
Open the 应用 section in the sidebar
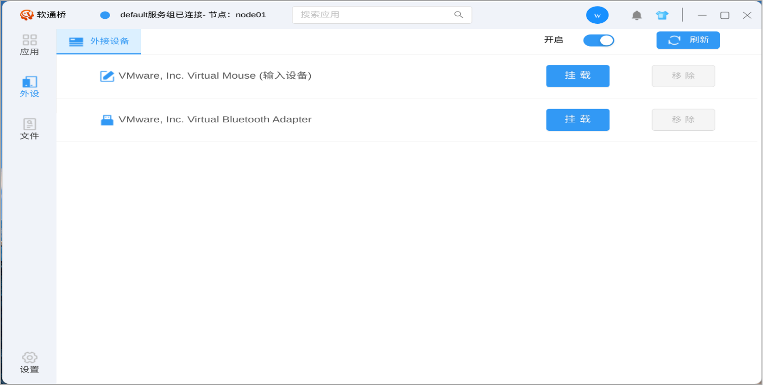click(x=29, y=45)
